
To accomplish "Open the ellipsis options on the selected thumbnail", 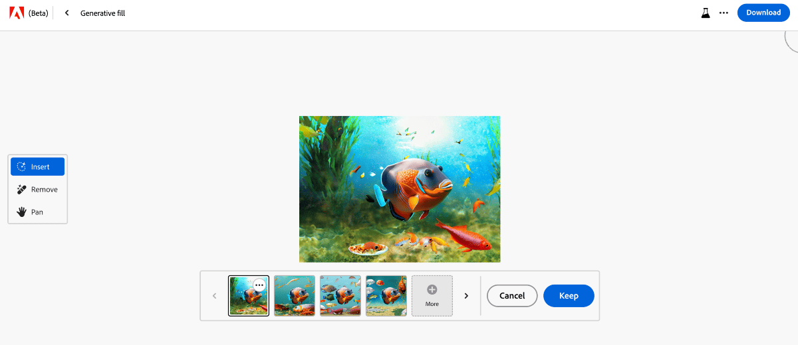I will tap(259, 285).
